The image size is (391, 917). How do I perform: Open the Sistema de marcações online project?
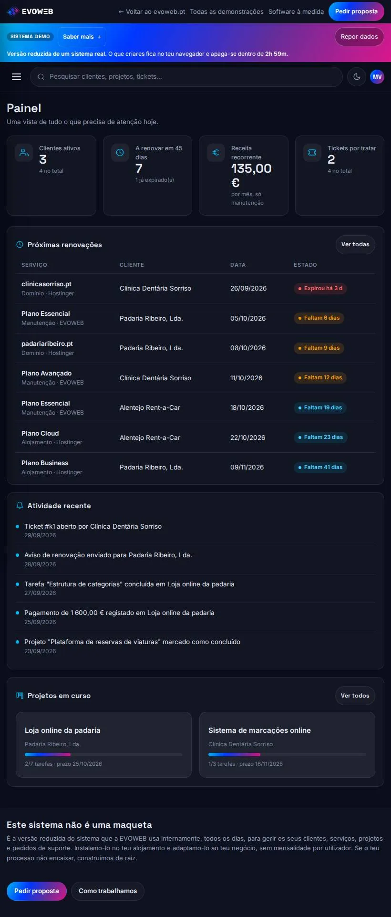(x=287, y=745)
